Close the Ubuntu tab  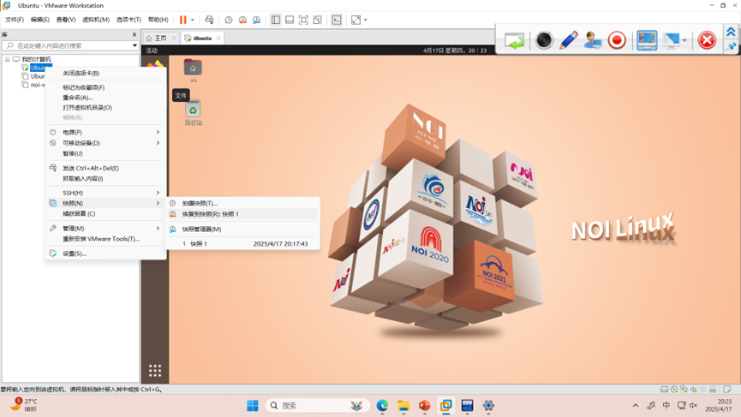pos(218,39)
